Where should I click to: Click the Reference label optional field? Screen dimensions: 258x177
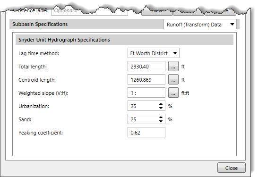pyautogui.click(x=89, y=11)
